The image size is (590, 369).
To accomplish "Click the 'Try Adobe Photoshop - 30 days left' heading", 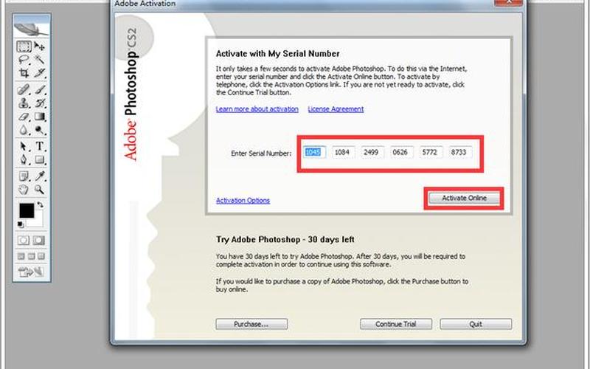I will pos(285,239).
